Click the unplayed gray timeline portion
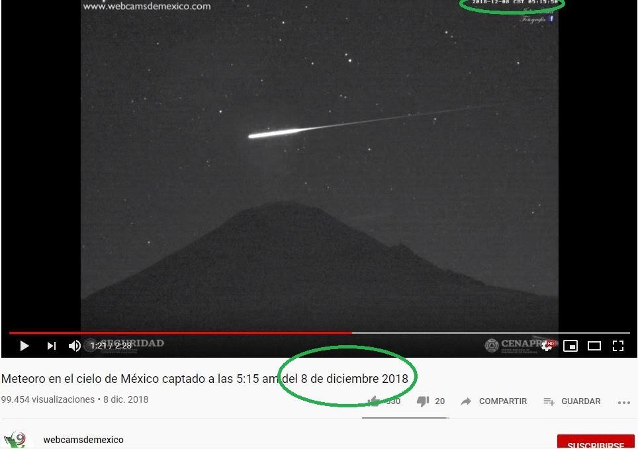The height and width of the screenshot is (449, 638). click(x=491, y=333)
